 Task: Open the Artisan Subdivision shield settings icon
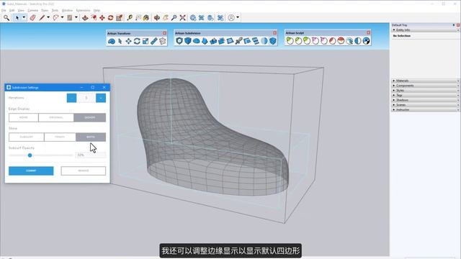pyautogui.click(x=179, y=41)
